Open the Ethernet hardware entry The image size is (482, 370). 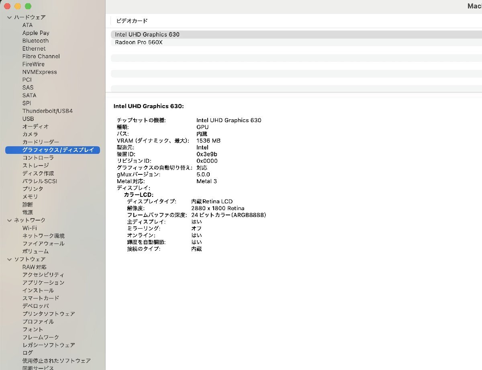click(34, 49)
